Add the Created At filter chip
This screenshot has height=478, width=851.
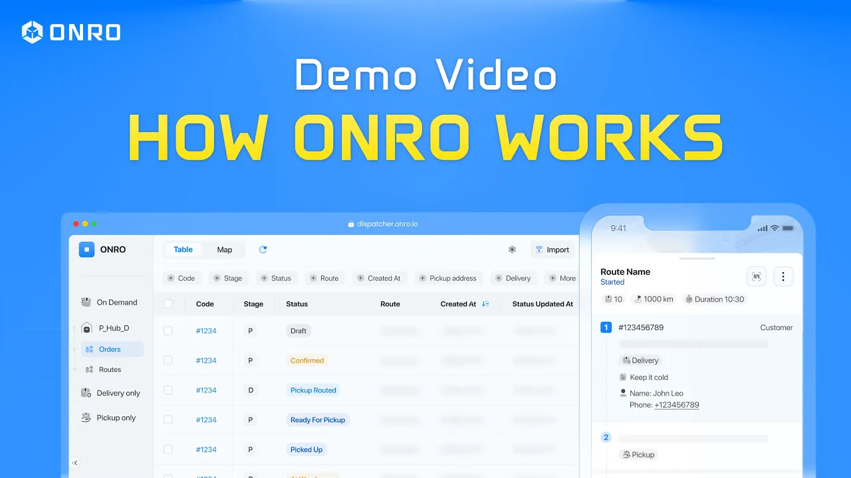pyautogui.click(x=379, y=278)
